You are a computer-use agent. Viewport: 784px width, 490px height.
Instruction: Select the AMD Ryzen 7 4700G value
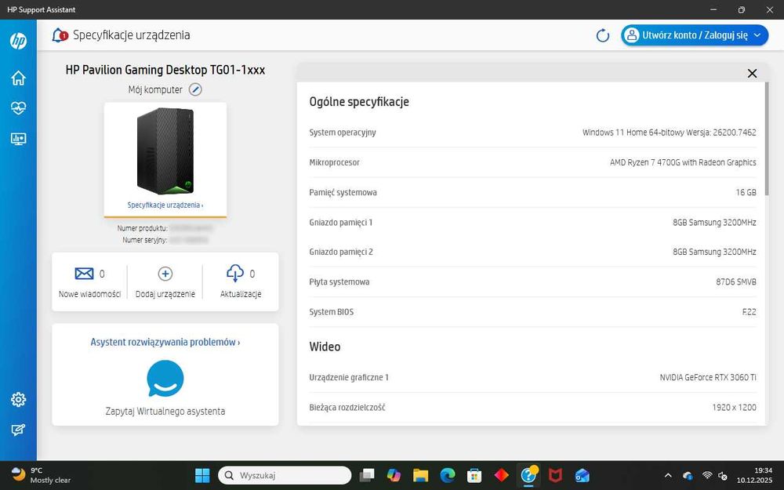coord(683,162)
